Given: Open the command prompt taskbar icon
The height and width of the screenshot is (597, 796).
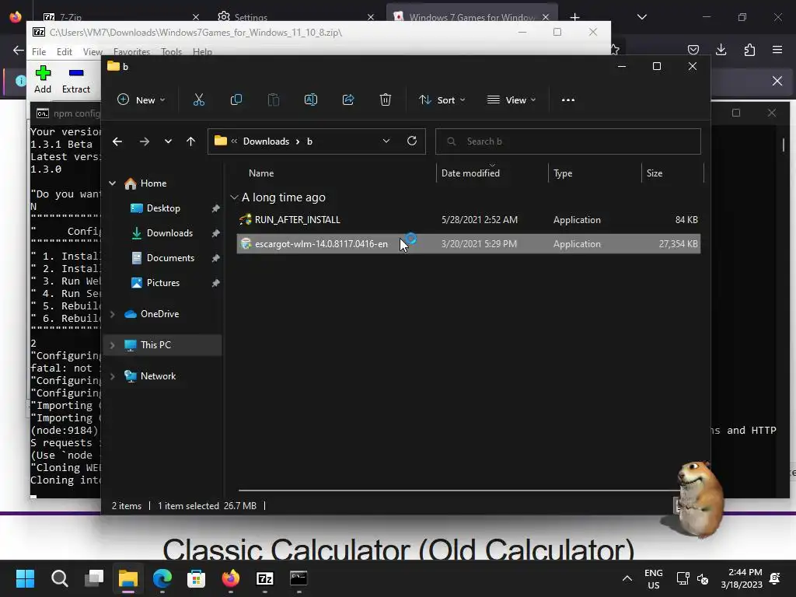Looking at the screenshot, I should click(x=298, y=578).
